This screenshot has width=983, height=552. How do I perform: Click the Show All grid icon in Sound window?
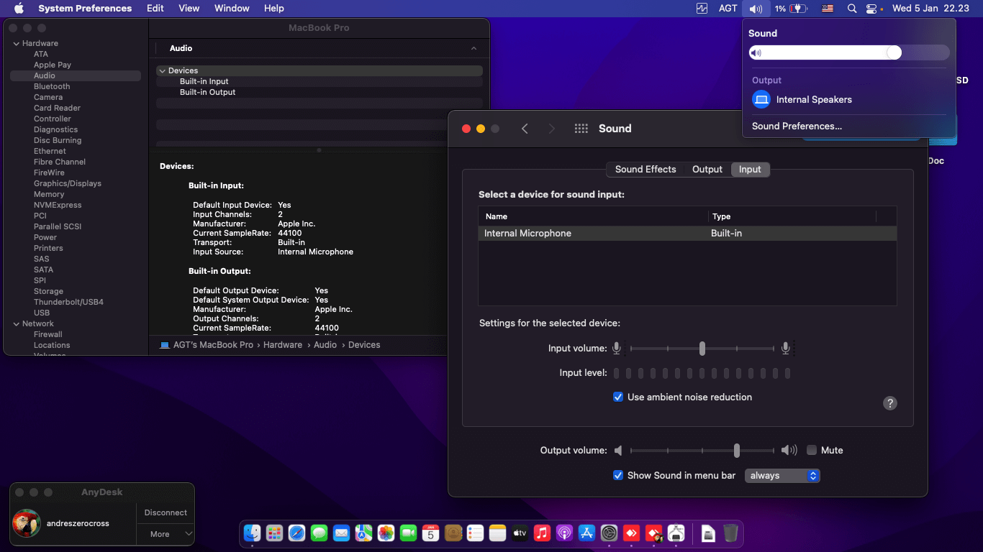pyautogui.click(x=581, y=129)
